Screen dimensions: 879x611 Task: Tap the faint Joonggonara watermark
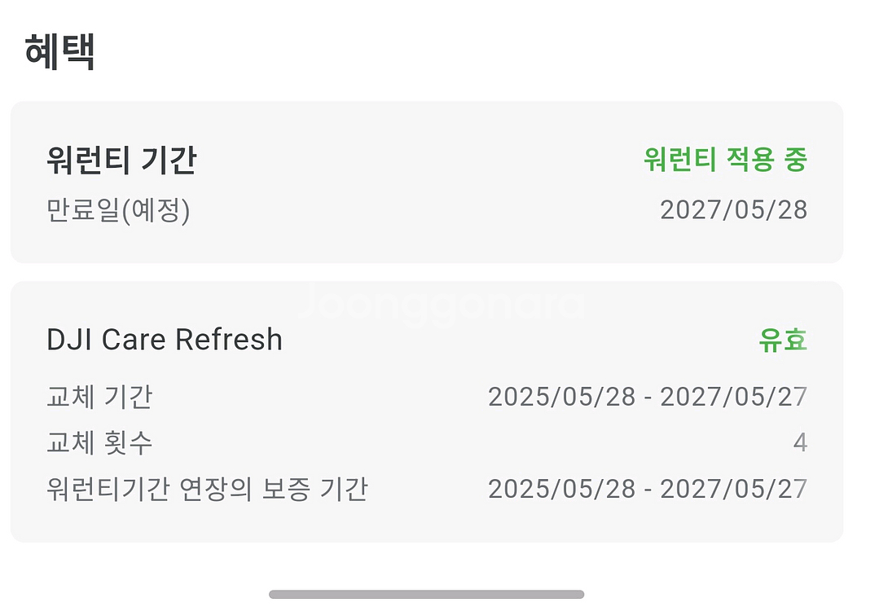pyautogui.click(x=440, y=305)
